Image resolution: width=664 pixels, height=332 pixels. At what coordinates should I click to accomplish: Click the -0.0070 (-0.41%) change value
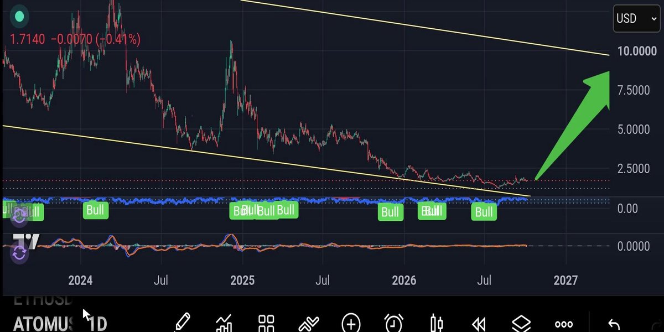(96, 39)
